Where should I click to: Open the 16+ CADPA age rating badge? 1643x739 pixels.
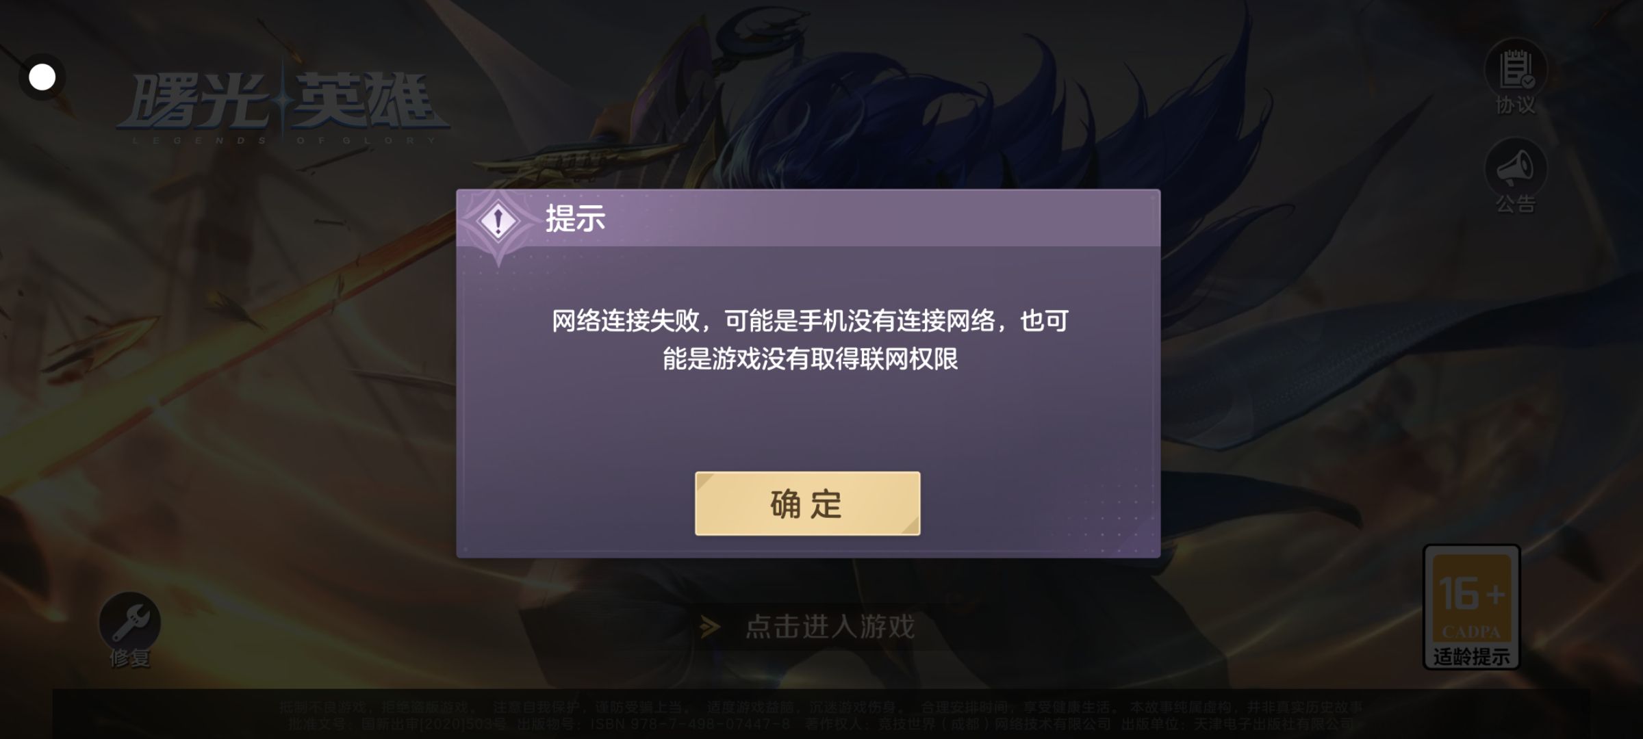1472,607
